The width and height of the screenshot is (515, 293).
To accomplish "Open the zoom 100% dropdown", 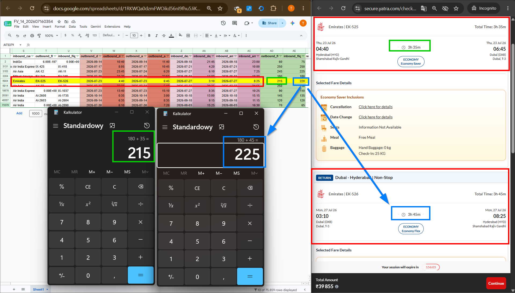I will pos(51,35).
